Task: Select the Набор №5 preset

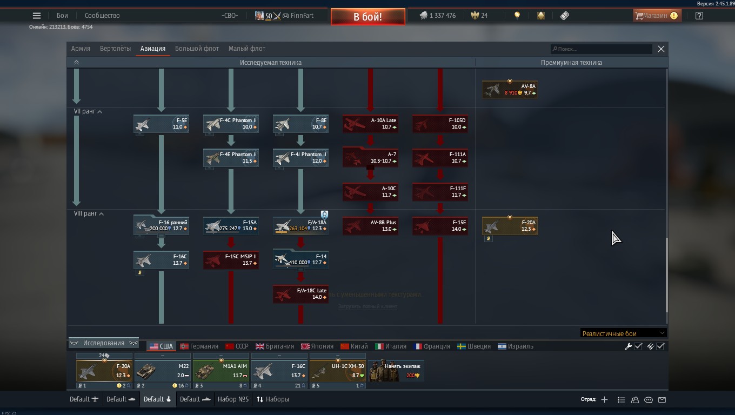Action: pyautogui.click(x=233, y=399)
